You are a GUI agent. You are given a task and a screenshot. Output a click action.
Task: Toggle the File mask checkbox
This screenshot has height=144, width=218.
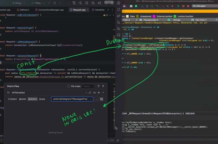(x=69, y=86)
